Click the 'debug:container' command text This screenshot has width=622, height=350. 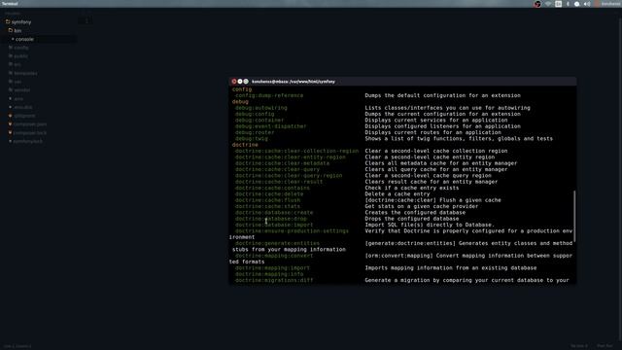pyautogui.click(x=259, y=121)
